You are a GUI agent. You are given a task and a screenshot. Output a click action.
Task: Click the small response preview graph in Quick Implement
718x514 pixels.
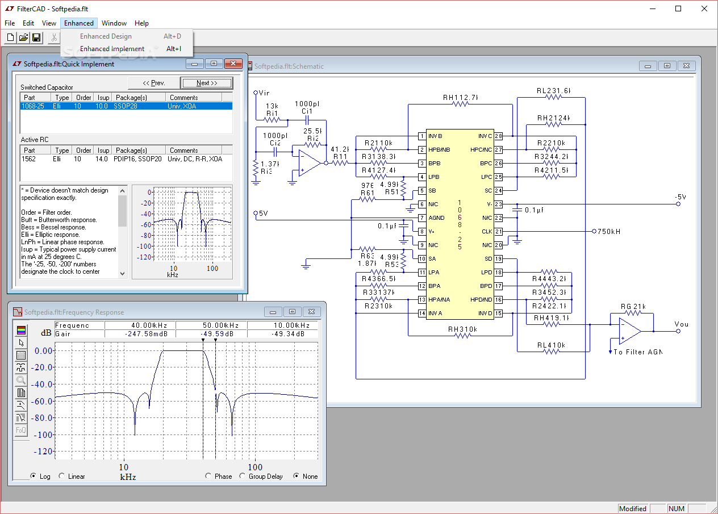(x=183, y=232)
